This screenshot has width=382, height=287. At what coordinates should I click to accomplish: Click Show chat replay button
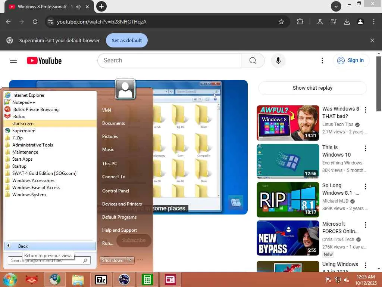pyautogui.click(x=312, y=88)
